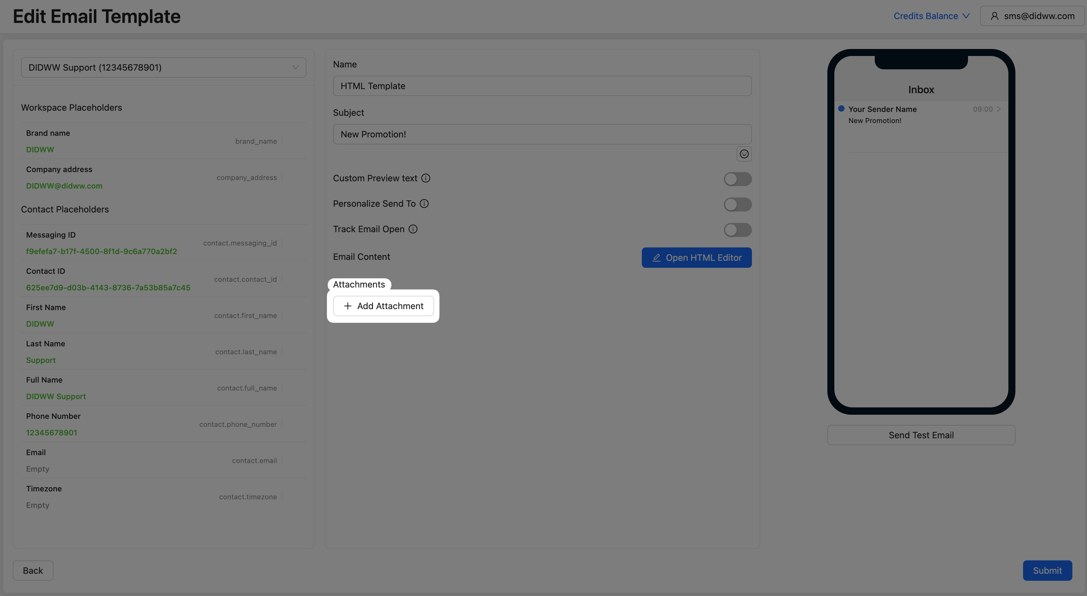Copy the contact.first_name placeholder
This screenshot has width=1087, height=596.
[x=245, y=315]
